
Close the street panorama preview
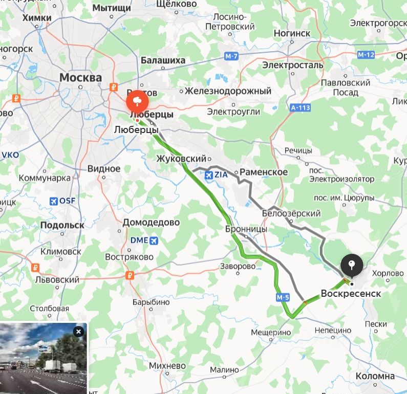point(78,332)
